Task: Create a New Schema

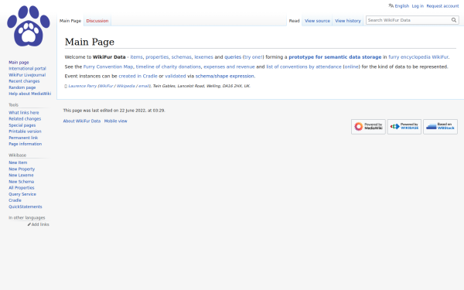Action: [22, 182]
